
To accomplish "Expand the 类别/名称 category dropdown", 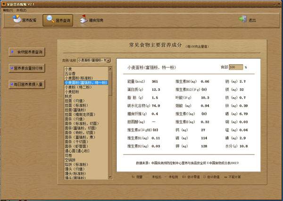I will click(x=110, y=60).
